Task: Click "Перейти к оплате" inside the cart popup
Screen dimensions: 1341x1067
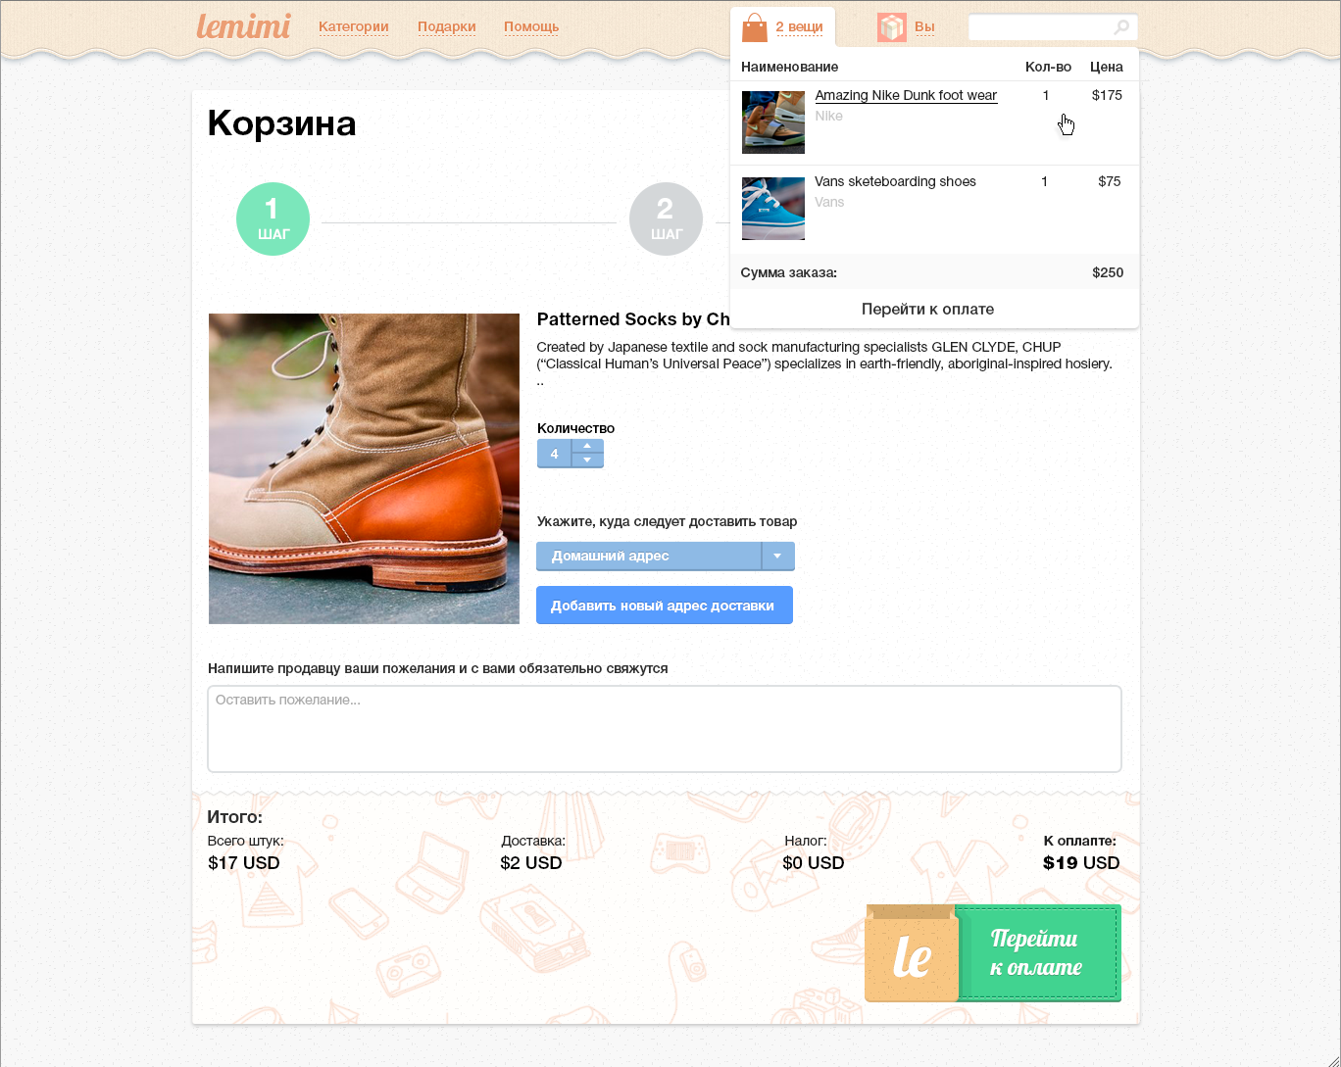Action: [x=927, y=309]
